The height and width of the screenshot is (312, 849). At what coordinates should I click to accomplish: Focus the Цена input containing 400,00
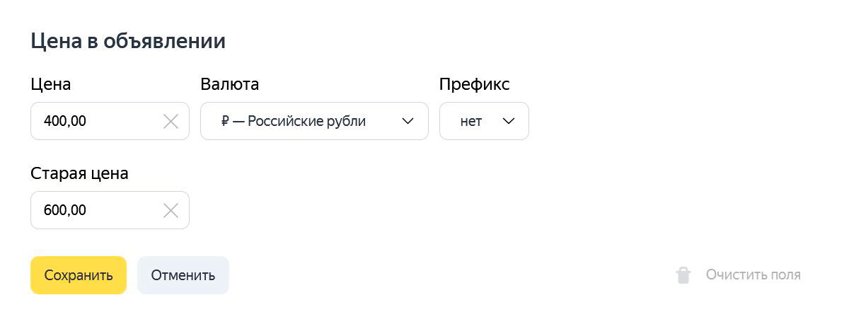point(110,121)
